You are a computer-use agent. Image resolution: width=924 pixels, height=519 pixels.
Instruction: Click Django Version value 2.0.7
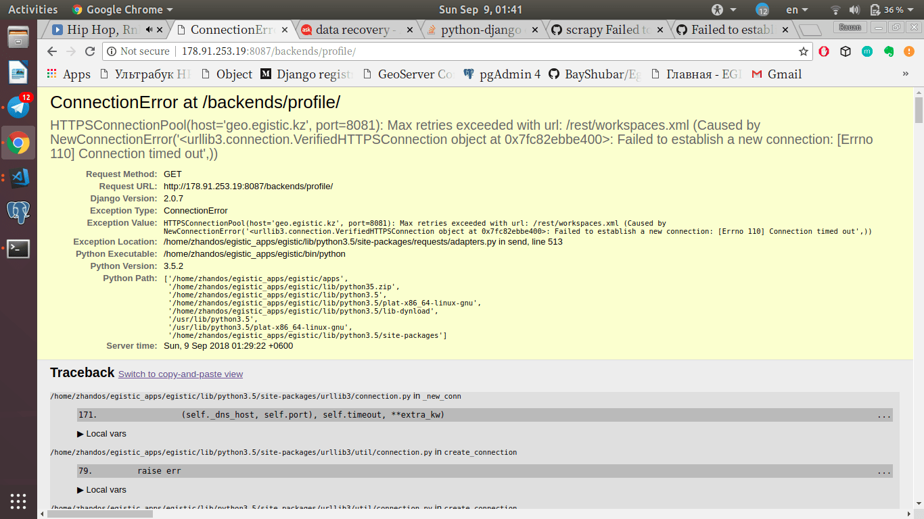coord(173,199)
